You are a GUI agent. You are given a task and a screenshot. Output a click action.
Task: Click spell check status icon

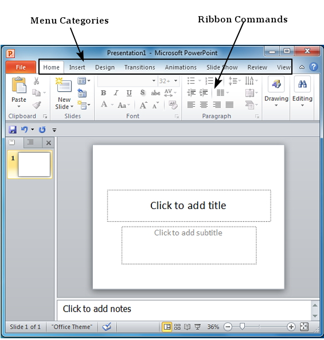107,327
